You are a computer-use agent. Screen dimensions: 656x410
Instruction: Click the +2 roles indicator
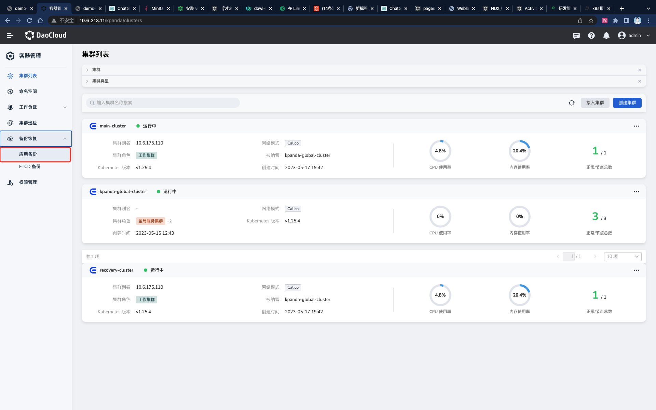pos(169,221)
